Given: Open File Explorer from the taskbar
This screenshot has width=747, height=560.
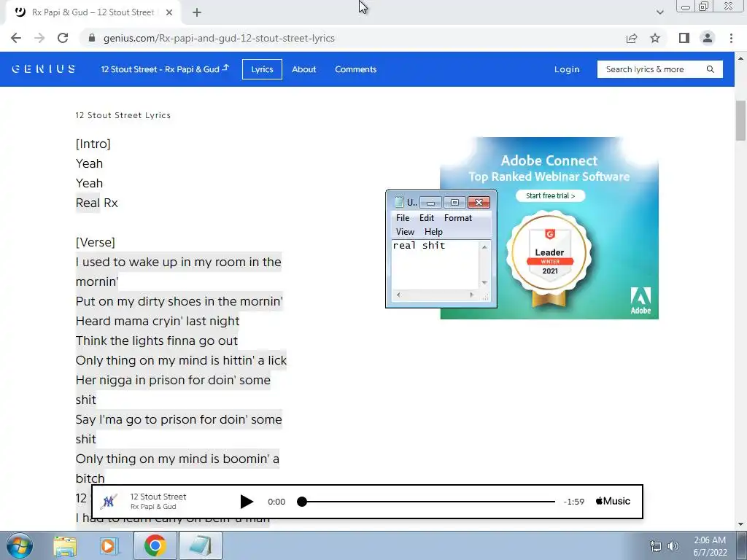Looking at the screenshot, I should click(x=65, y=545).
